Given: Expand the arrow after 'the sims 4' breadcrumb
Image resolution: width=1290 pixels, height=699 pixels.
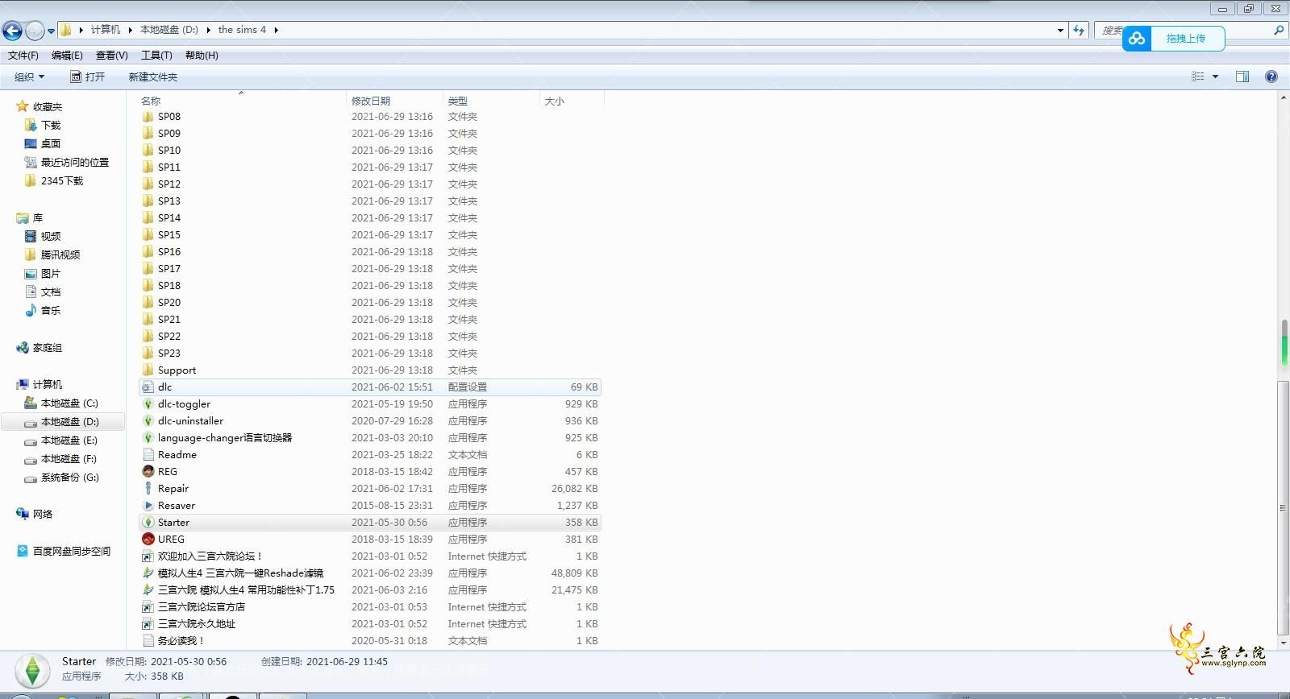Looking at the screenshot, I should tap(276, 30).
